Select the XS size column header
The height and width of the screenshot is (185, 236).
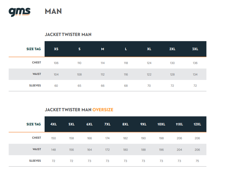point(56,49)
